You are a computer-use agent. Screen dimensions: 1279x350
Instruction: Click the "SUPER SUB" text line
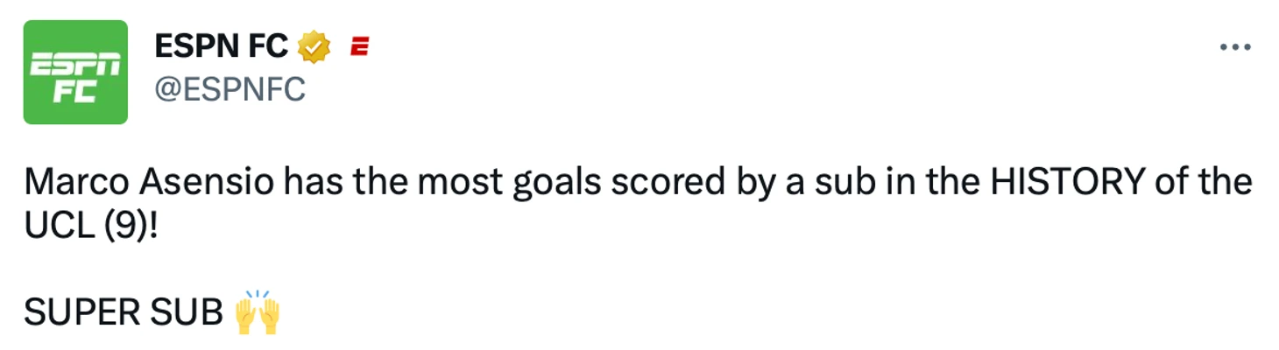124,312
